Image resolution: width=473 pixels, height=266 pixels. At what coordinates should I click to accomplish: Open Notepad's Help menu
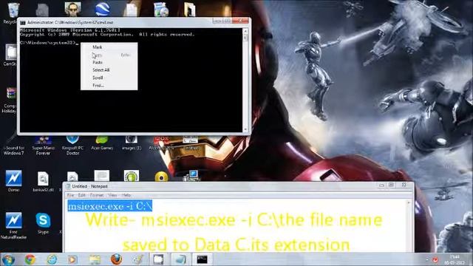coord(126,195)
